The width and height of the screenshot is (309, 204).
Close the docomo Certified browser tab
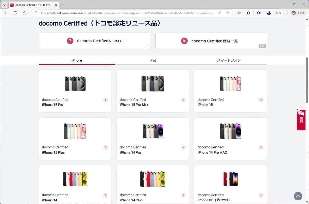point(56,5)
